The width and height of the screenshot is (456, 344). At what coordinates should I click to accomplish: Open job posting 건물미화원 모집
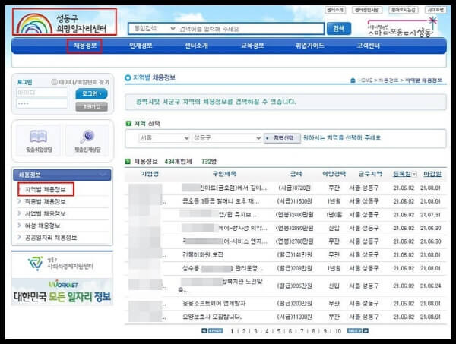click(x=203, y=255)
